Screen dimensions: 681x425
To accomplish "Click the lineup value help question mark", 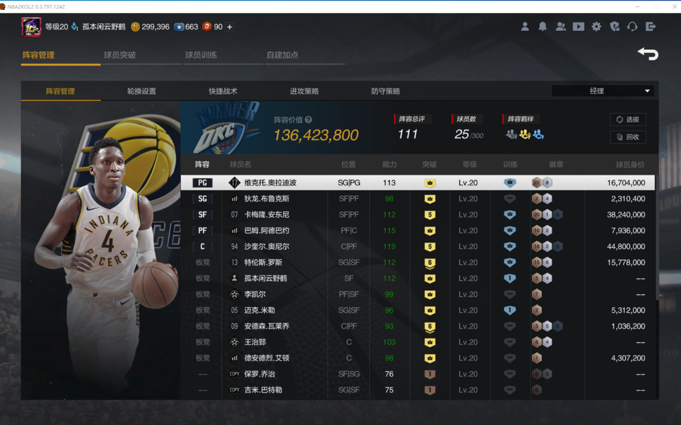I will click(x=308, y=120).
